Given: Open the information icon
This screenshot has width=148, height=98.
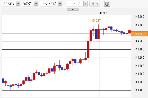Looking at the screenshot, I should pyautogui.click(x=107, y=4).
